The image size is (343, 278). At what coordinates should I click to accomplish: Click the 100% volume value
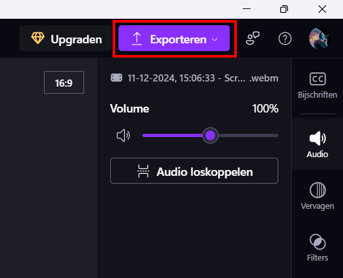pyautogui.click(x=265, y=109)
